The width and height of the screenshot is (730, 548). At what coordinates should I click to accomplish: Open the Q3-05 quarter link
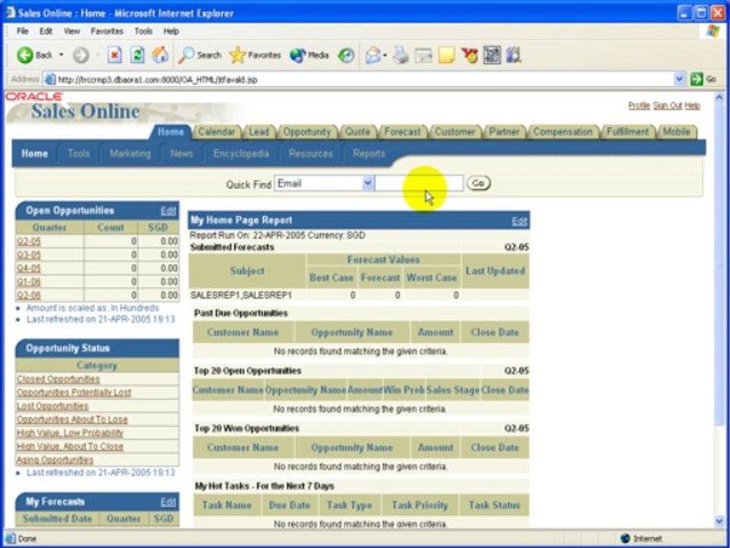[x=29, y=255]
